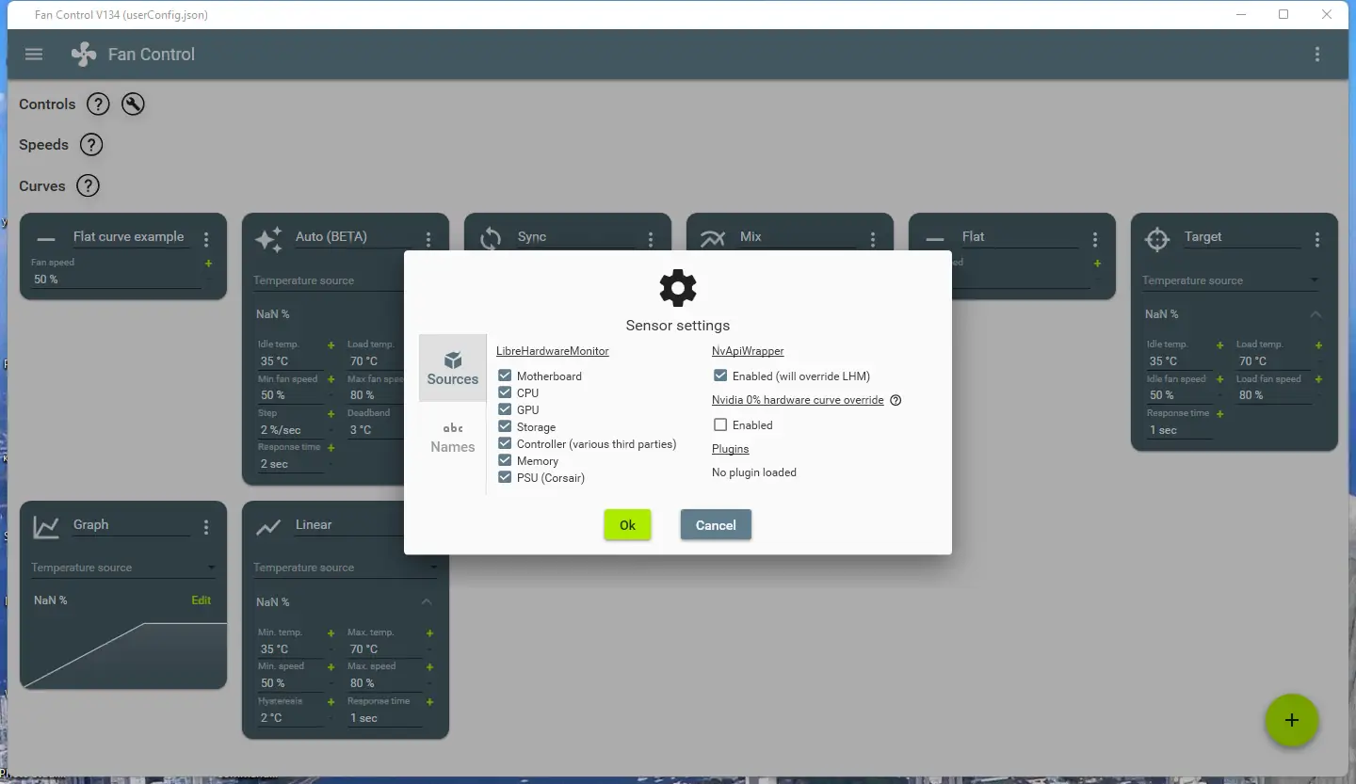Open options menu of Flat curve example card
Screen dimensions: 1356x784
pos(206,240)
